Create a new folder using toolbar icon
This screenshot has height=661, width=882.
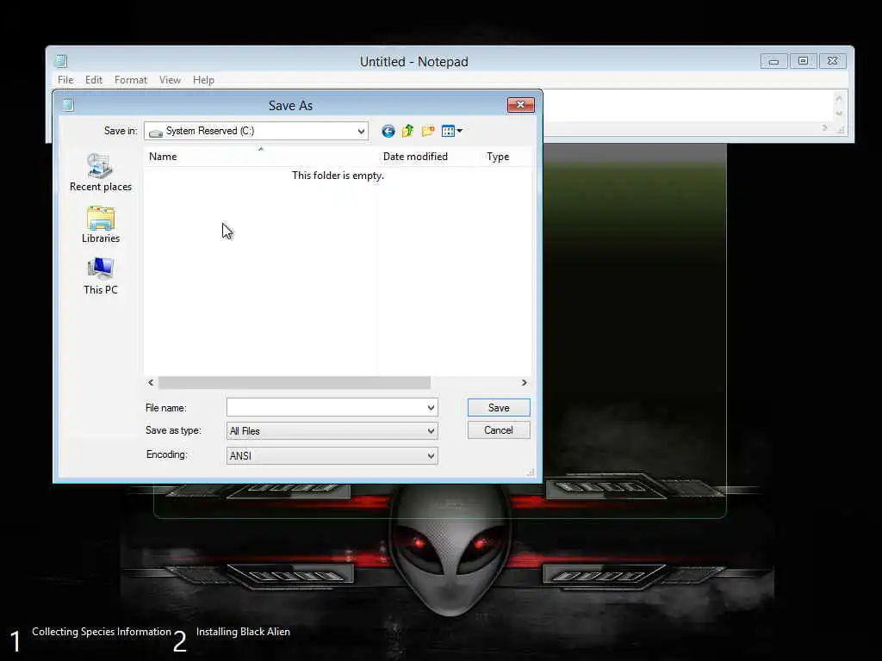(x=428, y=131)
